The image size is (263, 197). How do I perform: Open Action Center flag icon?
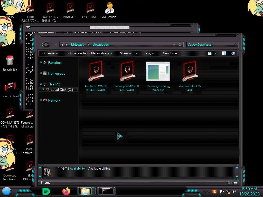(222, 191)
